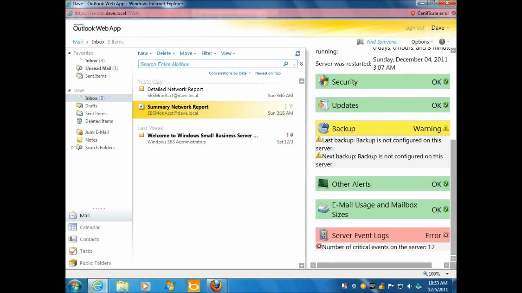Click the message list scroll-down arrow
The width and height of the screenshot is (522, 293).
point(301,265)
